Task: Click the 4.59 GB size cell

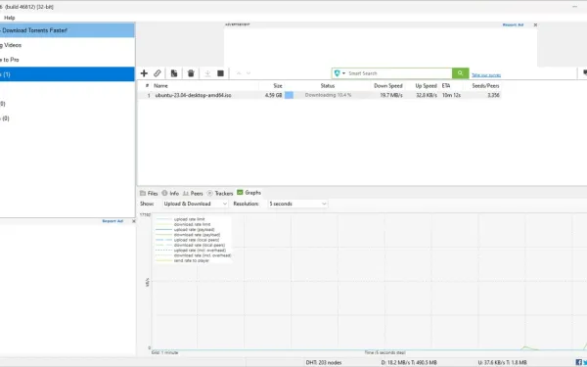Action: [x=273, y=95]
